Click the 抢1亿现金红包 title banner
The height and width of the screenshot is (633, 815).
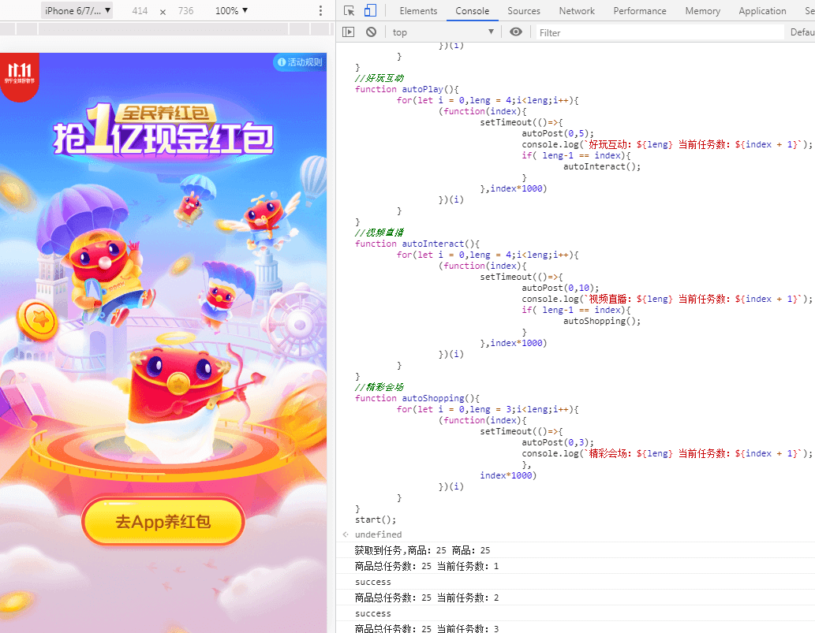163,131
